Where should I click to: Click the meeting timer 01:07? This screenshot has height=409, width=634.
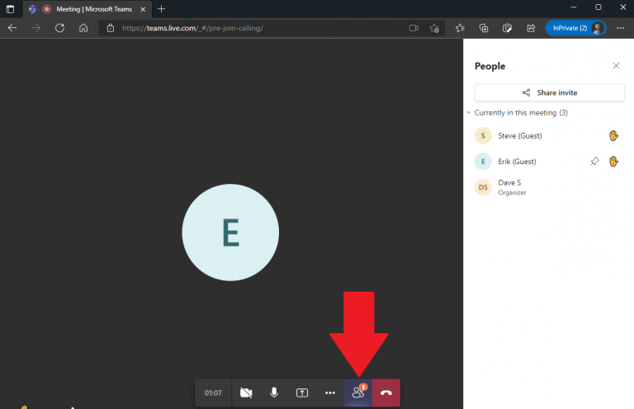point(213,393)
